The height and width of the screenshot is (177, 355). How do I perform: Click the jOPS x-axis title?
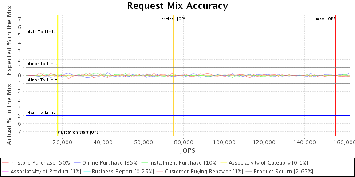(187, 151)
